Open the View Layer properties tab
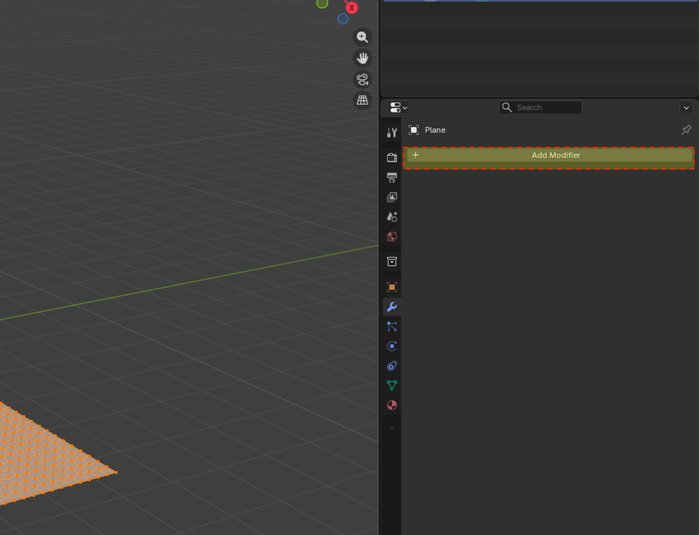The height and width of the screenshot is (535, 699). 392,197
